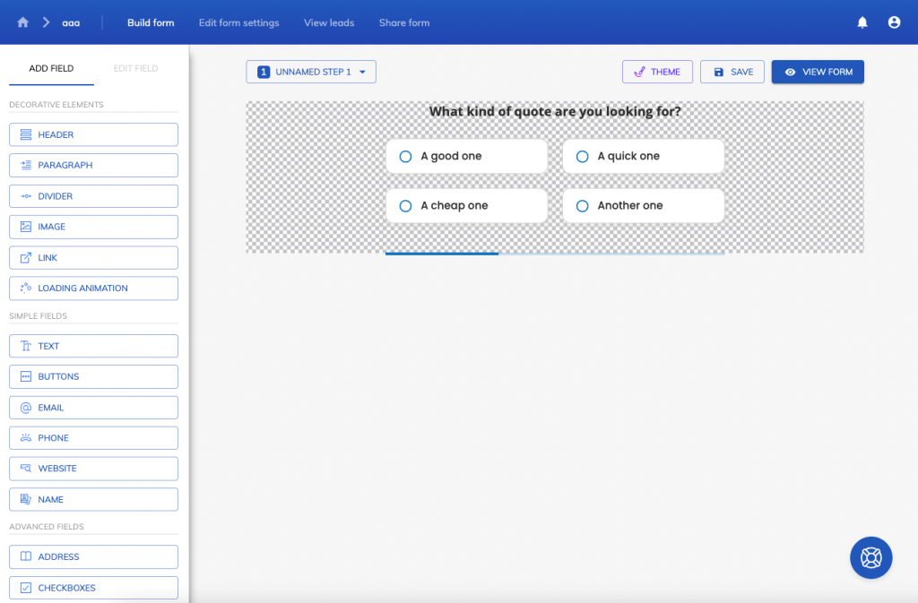Add a Divider element

coord(93,196)
